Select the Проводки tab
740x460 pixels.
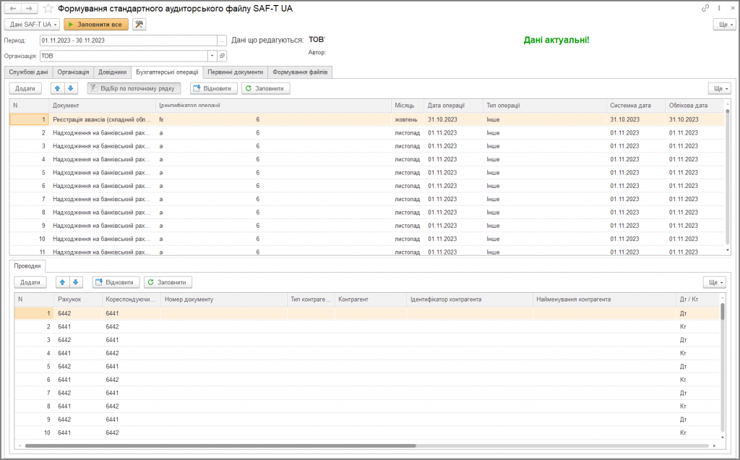point(27,266)
